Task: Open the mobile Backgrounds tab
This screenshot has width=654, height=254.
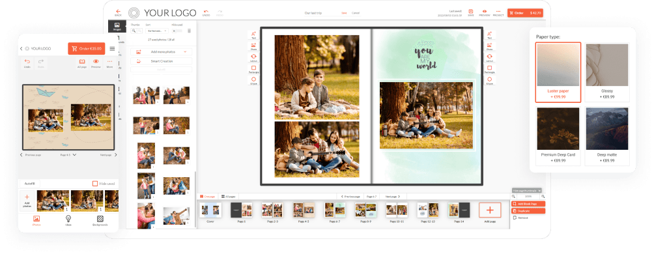Action: (100, 220)
